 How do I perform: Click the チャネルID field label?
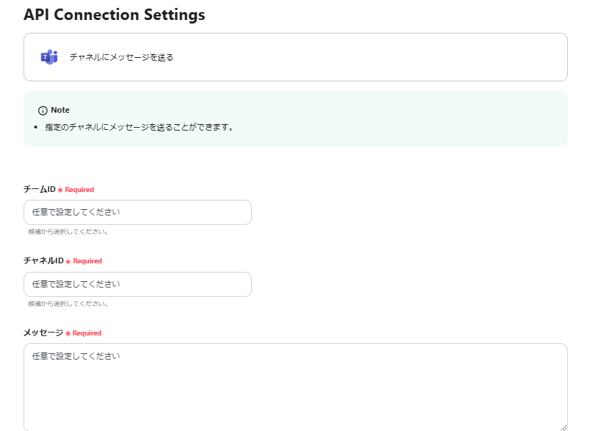(x=44, y=261)
